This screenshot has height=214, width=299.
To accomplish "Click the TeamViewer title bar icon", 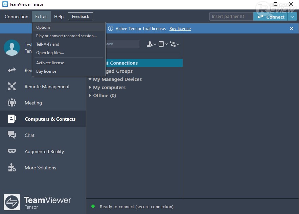I will (5, 4).
